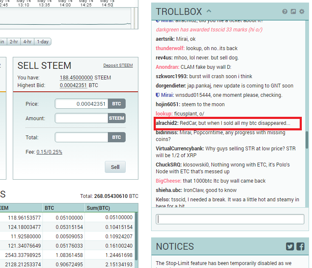Collapse the Trollbox with the chevron
The width and height of the screenshot is (312, 268).
209,11
